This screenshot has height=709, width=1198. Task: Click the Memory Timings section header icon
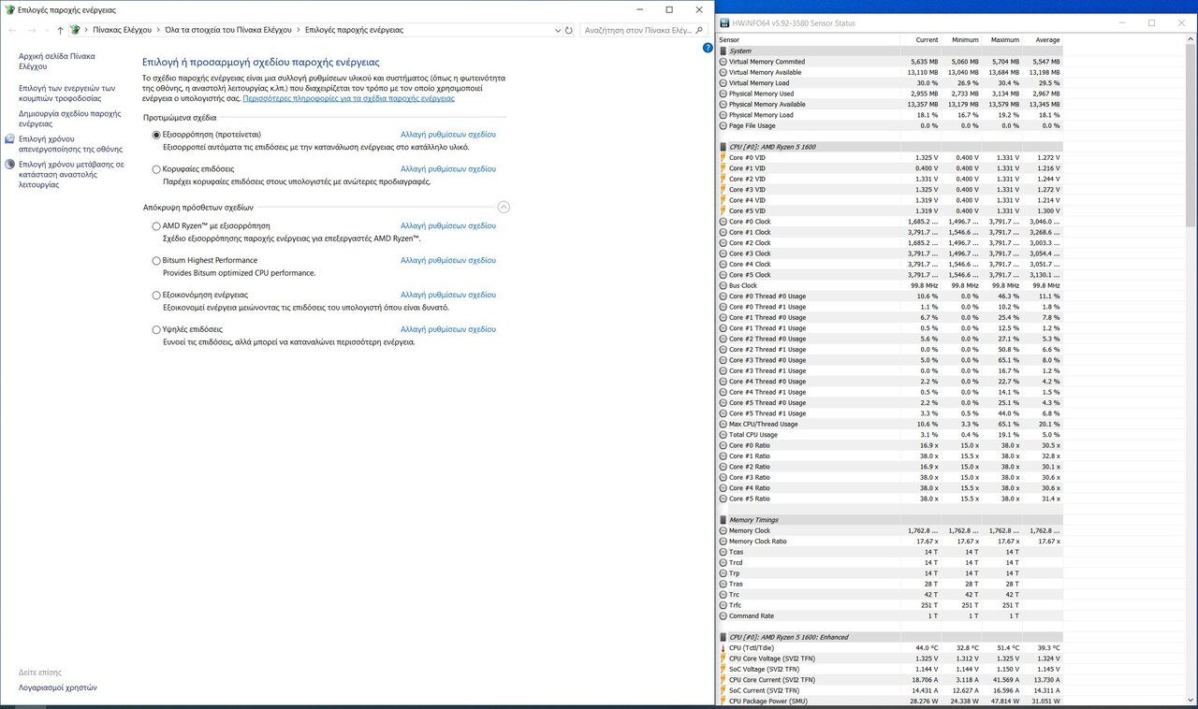coord(723,520)
